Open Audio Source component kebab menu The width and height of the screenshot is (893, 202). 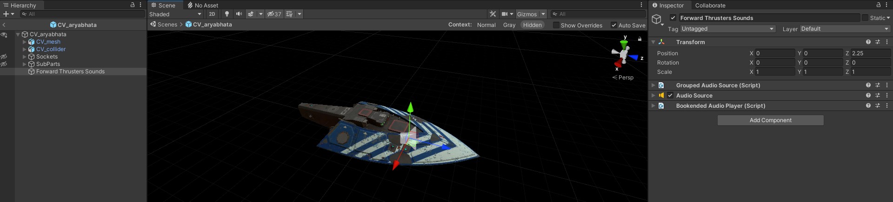point(887,95)
